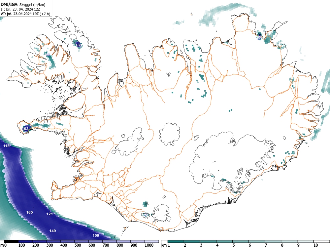Click the black 0–100 m legend swatch
Viewport: 330px width, 248px height.
(x=11, y=241)
